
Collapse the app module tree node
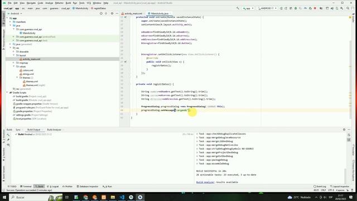click(x=7, y=18)
